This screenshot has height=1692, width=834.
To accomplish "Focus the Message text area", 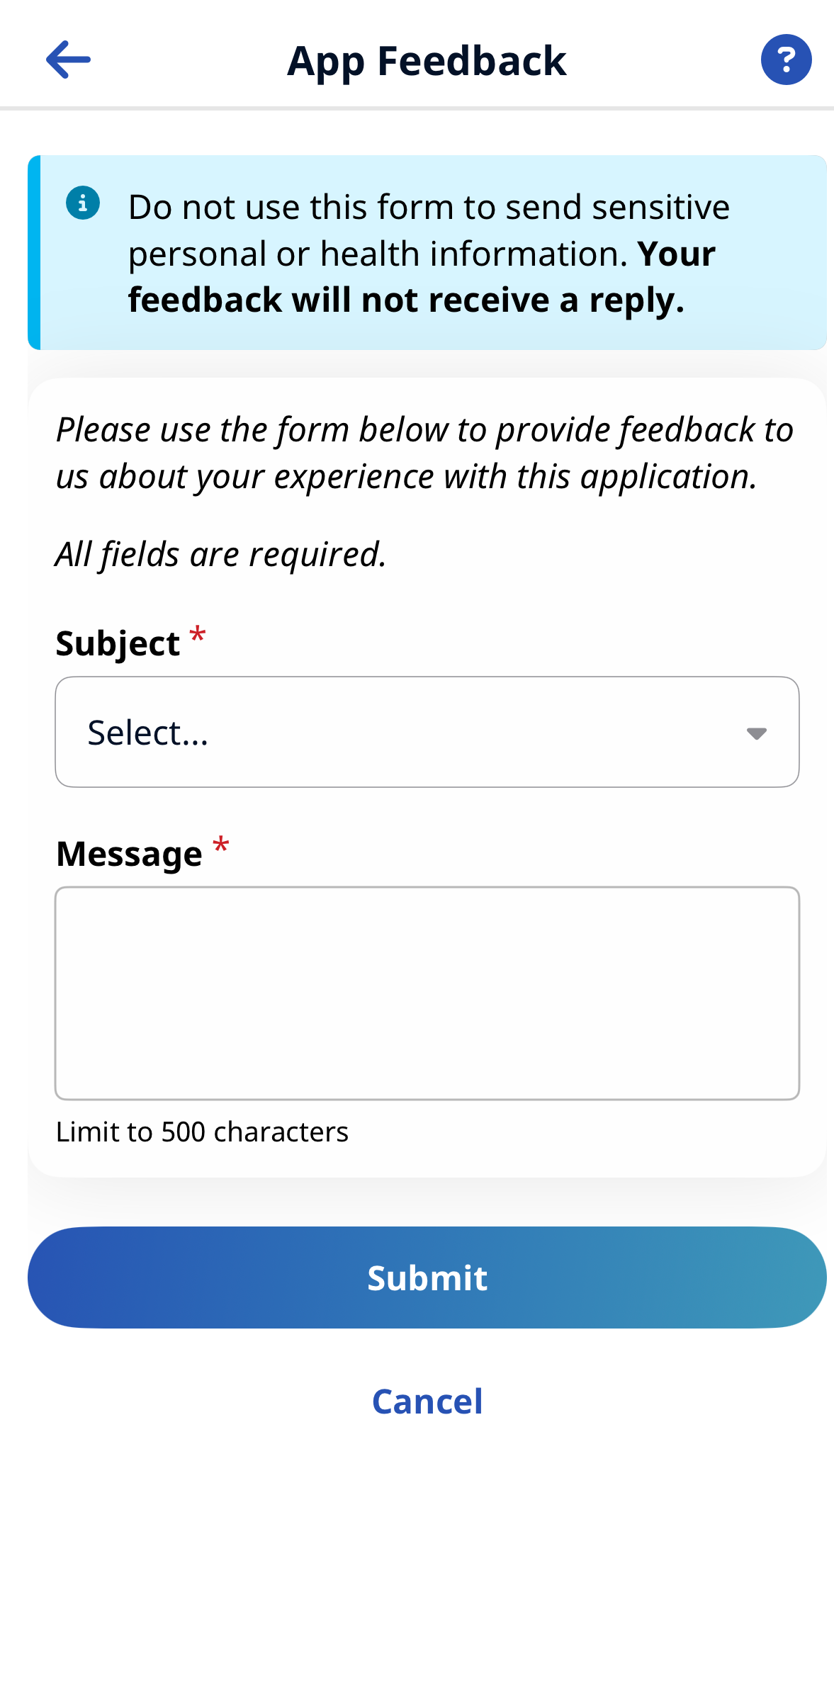I will click(x=427, y=993).
